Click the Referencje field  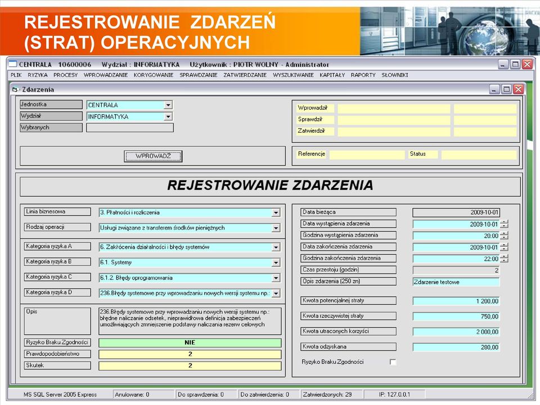367,155
